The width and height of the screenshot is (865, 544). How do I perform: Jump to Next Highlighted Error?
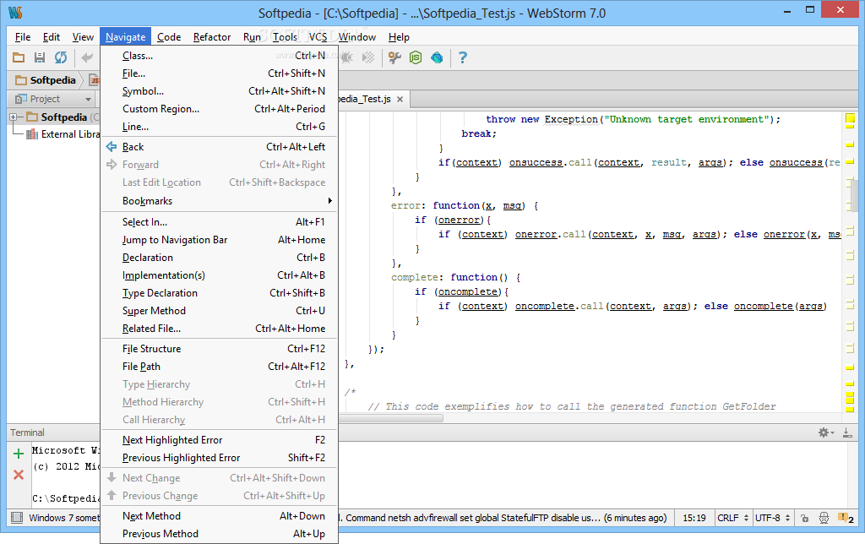coord(219,440)
